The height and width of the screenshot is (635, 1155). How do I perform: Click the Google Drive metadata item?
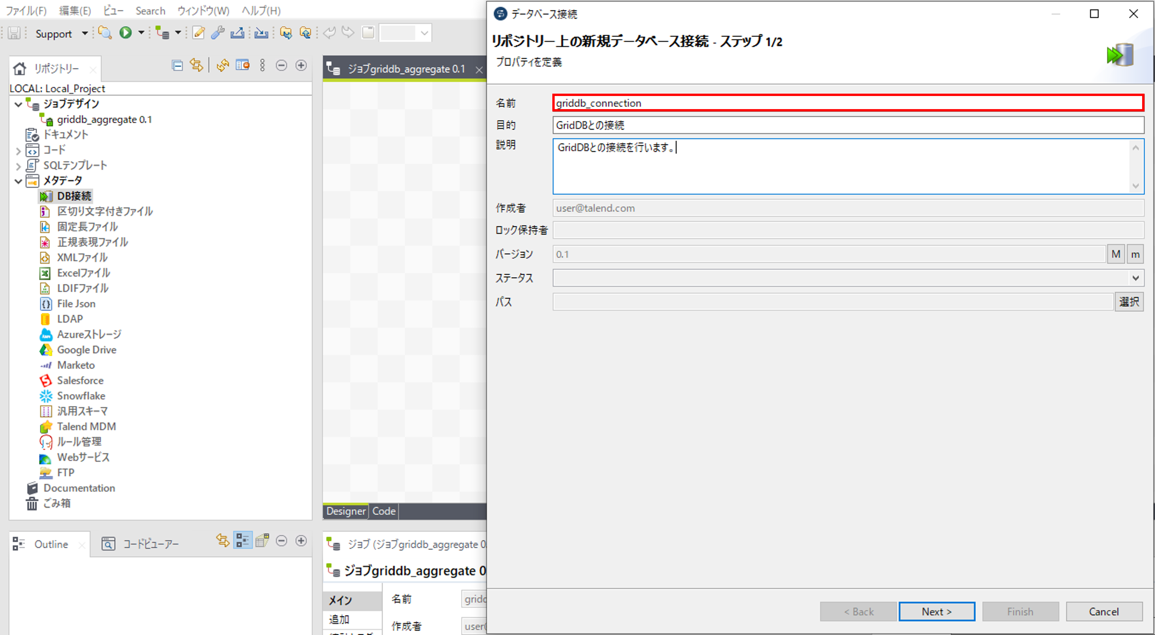click(x=86, y=350)
